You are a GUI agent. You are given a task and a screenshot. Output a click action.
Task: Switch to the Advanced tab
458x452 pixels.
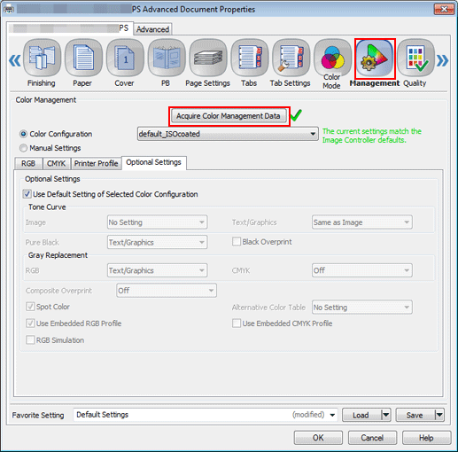coord(152,29)
